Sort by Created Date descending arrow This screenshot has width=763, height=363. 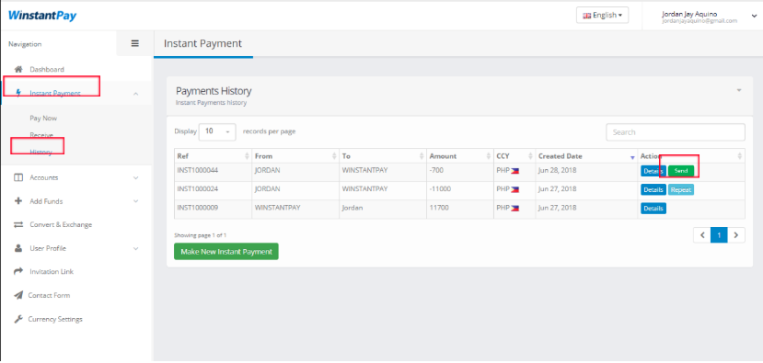tap(632, 157)
